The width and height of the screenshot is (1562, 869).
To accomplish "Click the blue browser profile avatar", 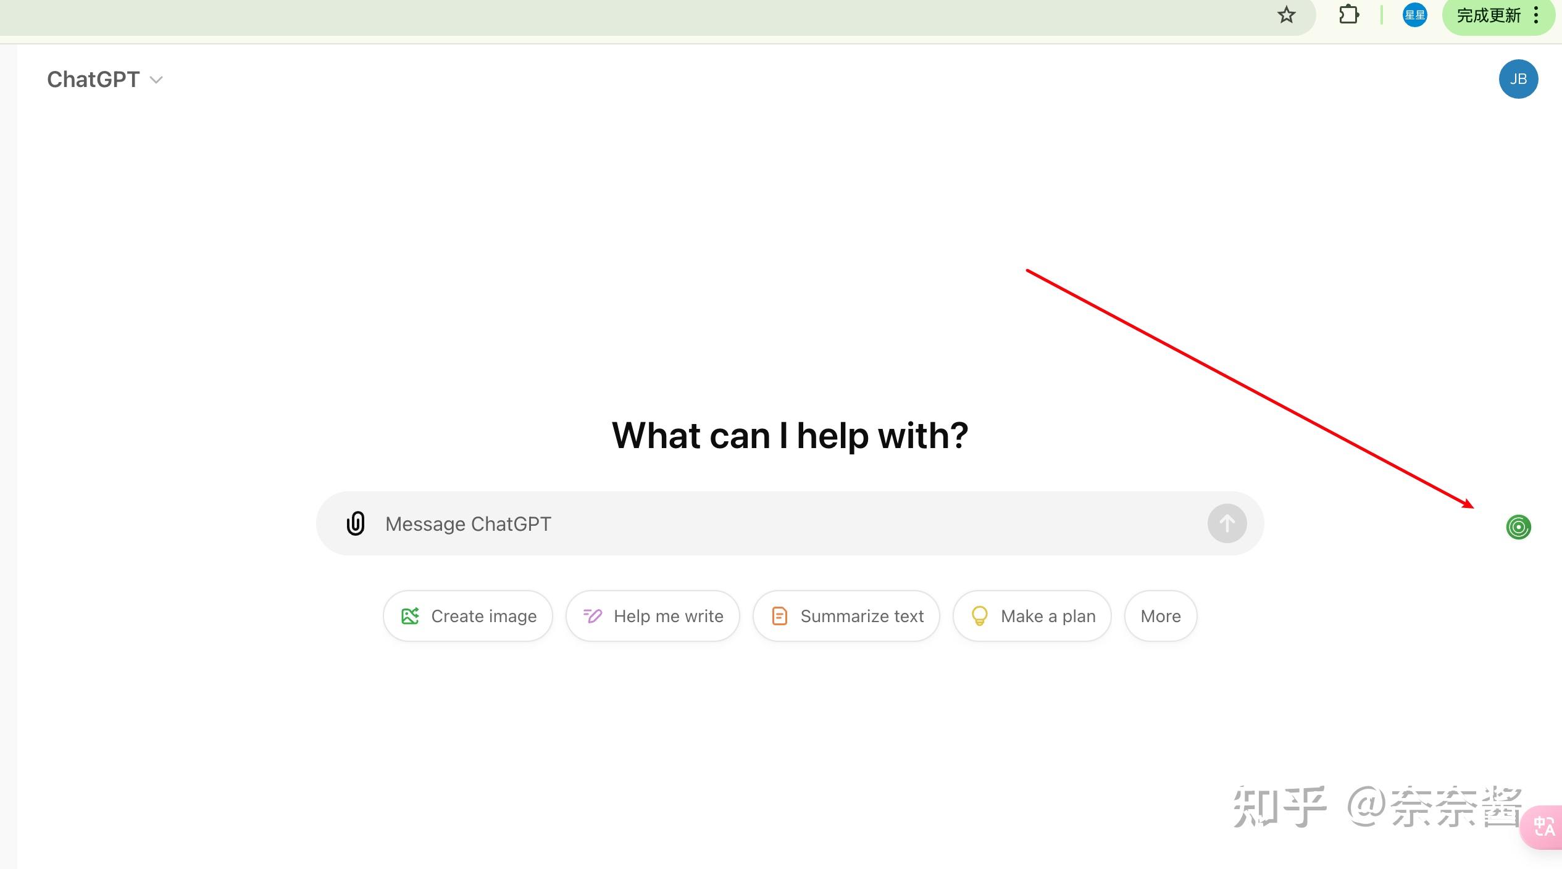I will pos(1414,15).
